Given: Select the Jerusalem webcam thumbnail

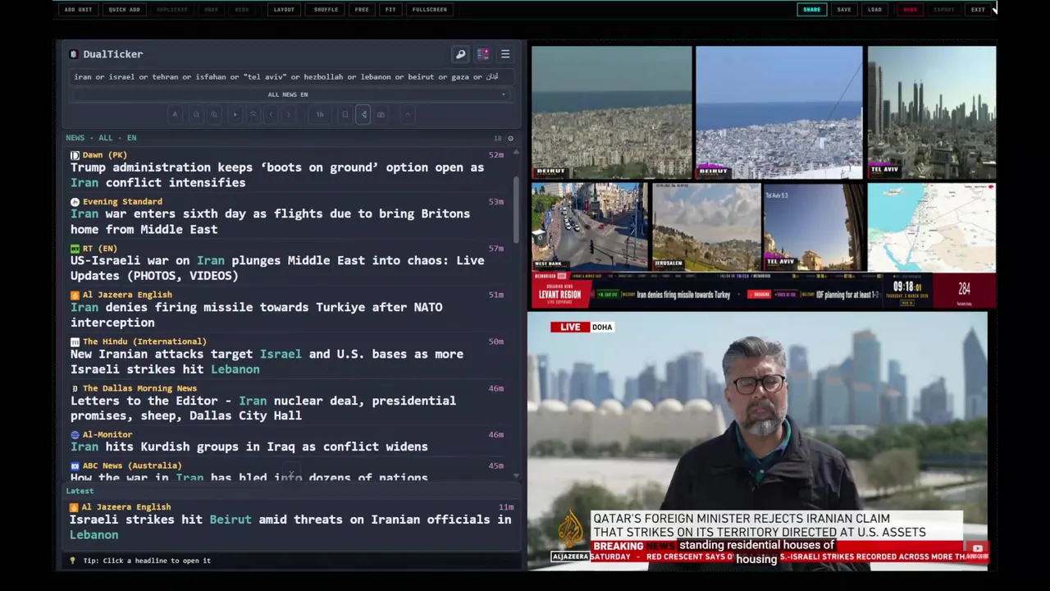Looking at the screenshot, I should [706, 227].
